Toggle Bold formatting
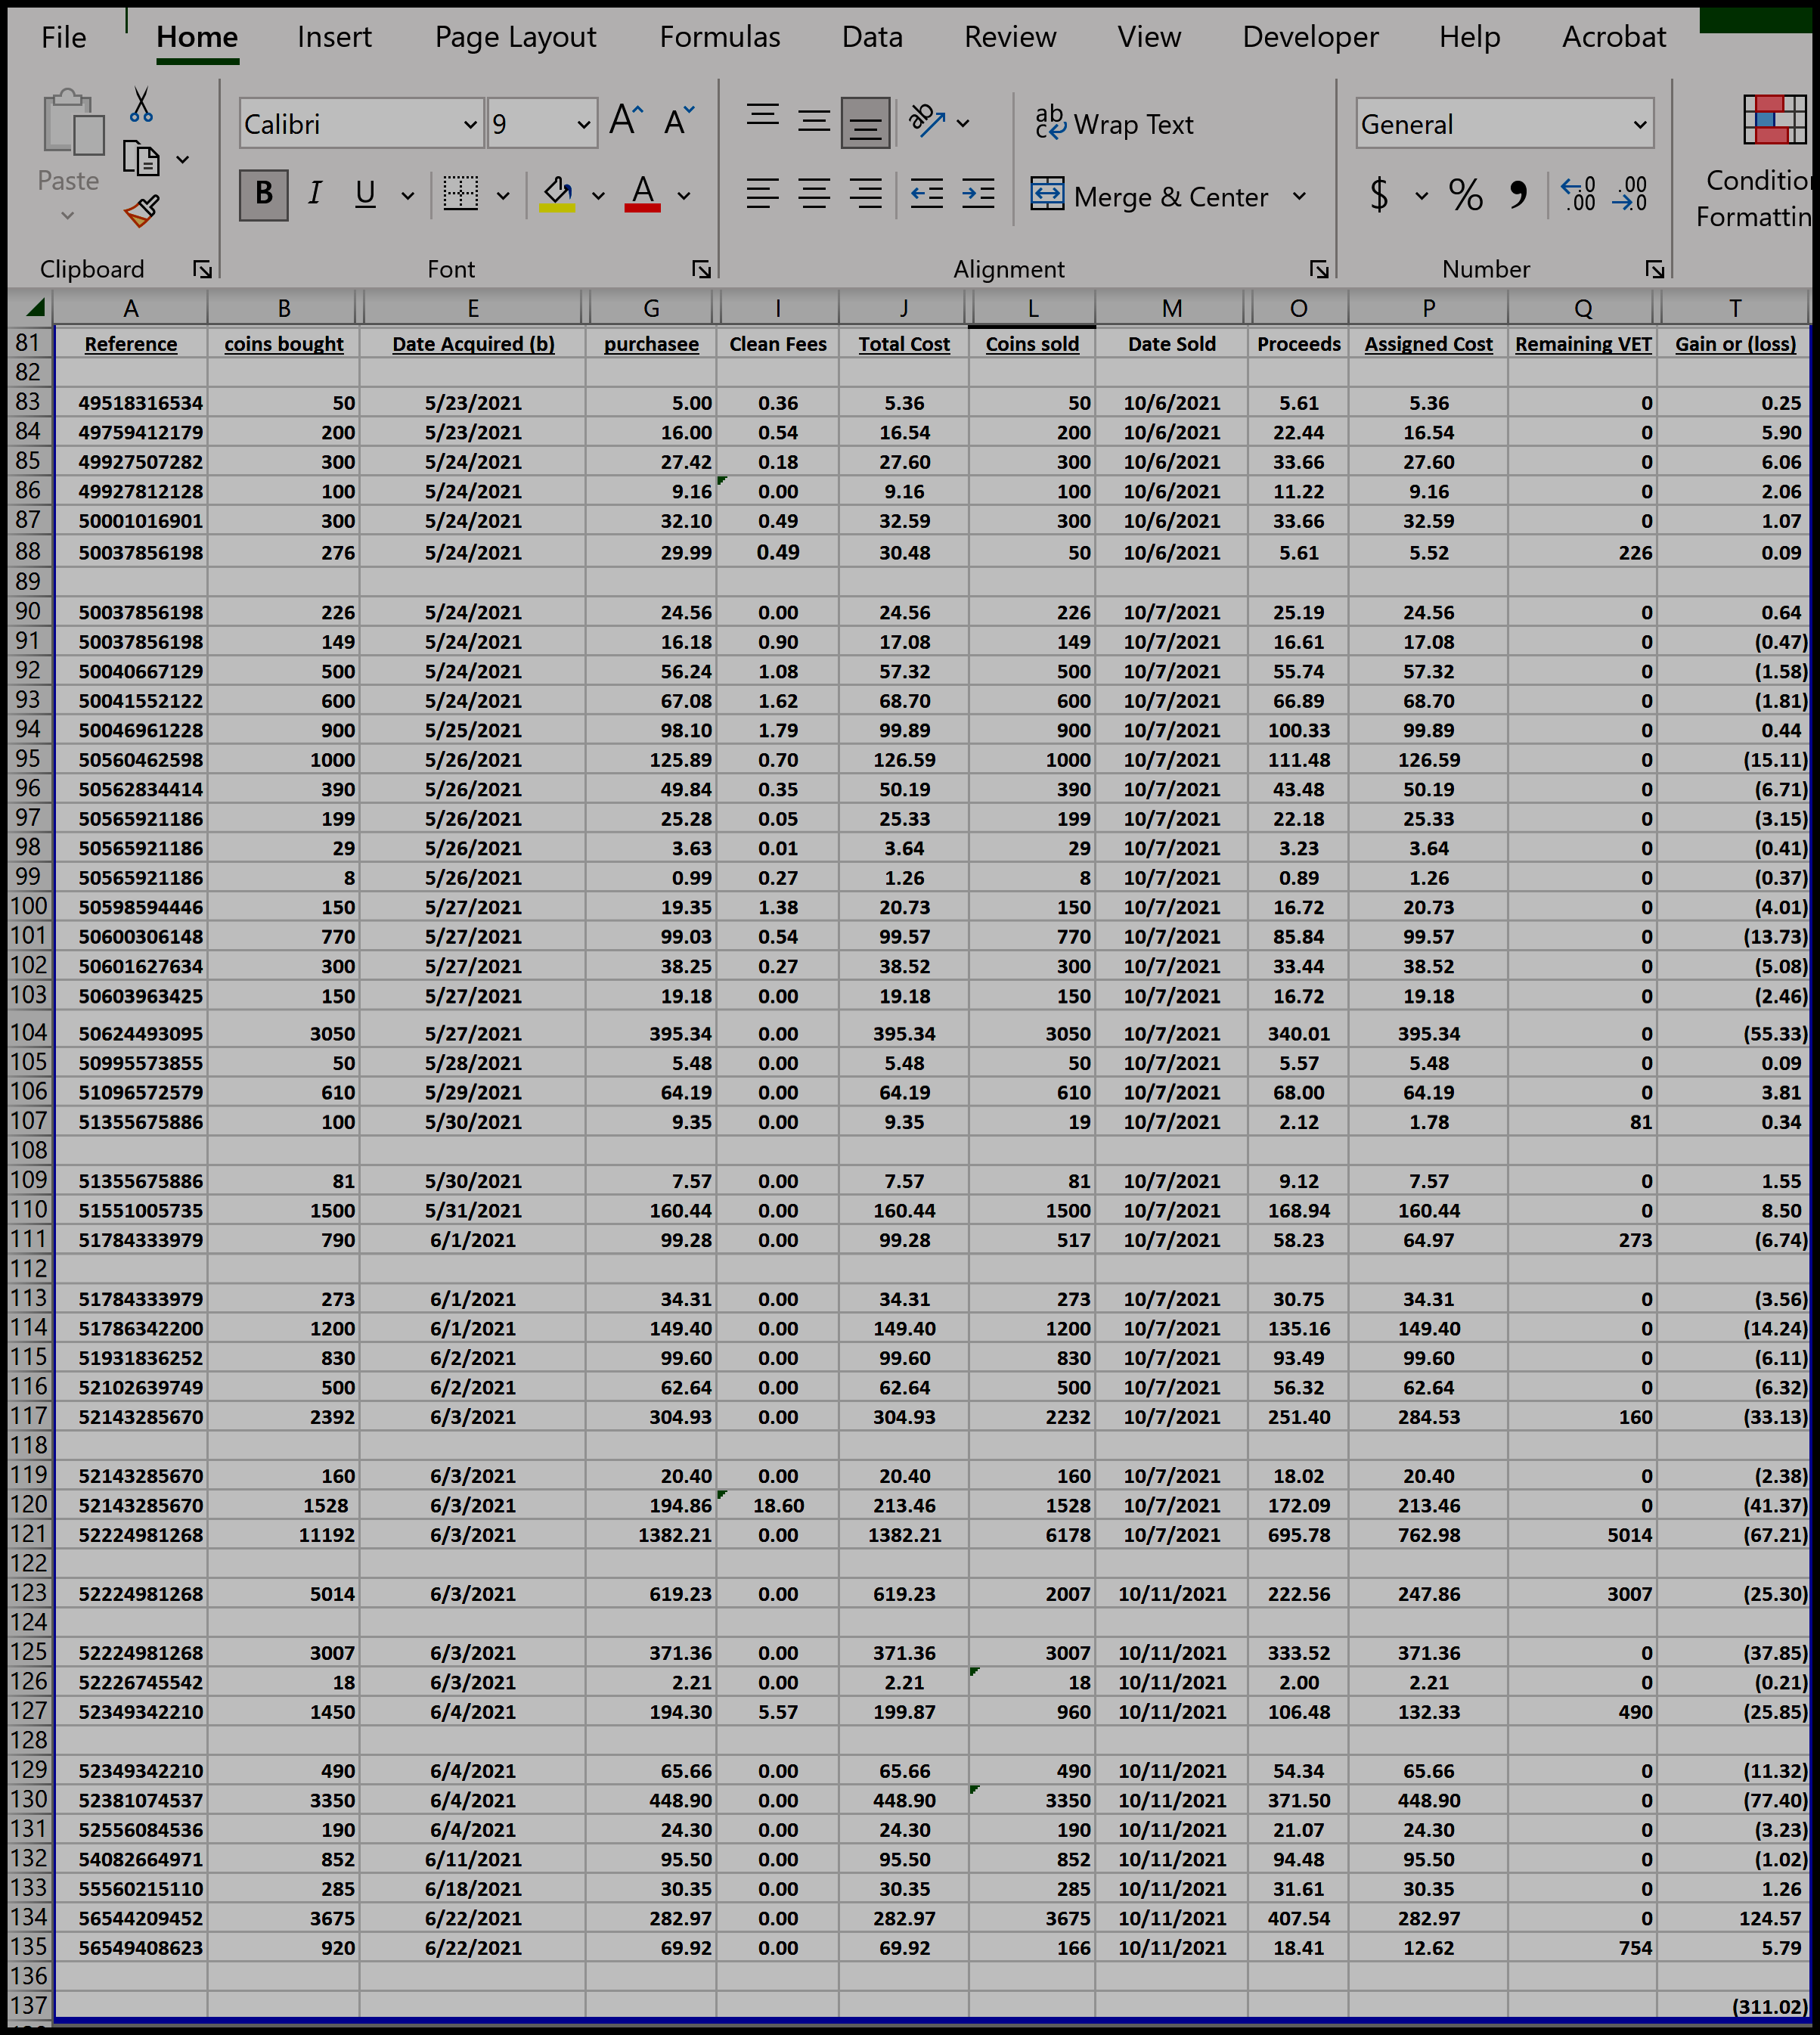Viewport: 1820px width, 2035px height. (x=264, y=194)
